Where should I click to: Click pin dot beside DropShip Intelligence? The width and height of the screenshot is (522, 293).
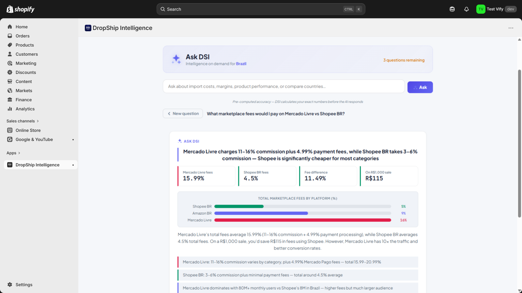click(x=73, y=165)
